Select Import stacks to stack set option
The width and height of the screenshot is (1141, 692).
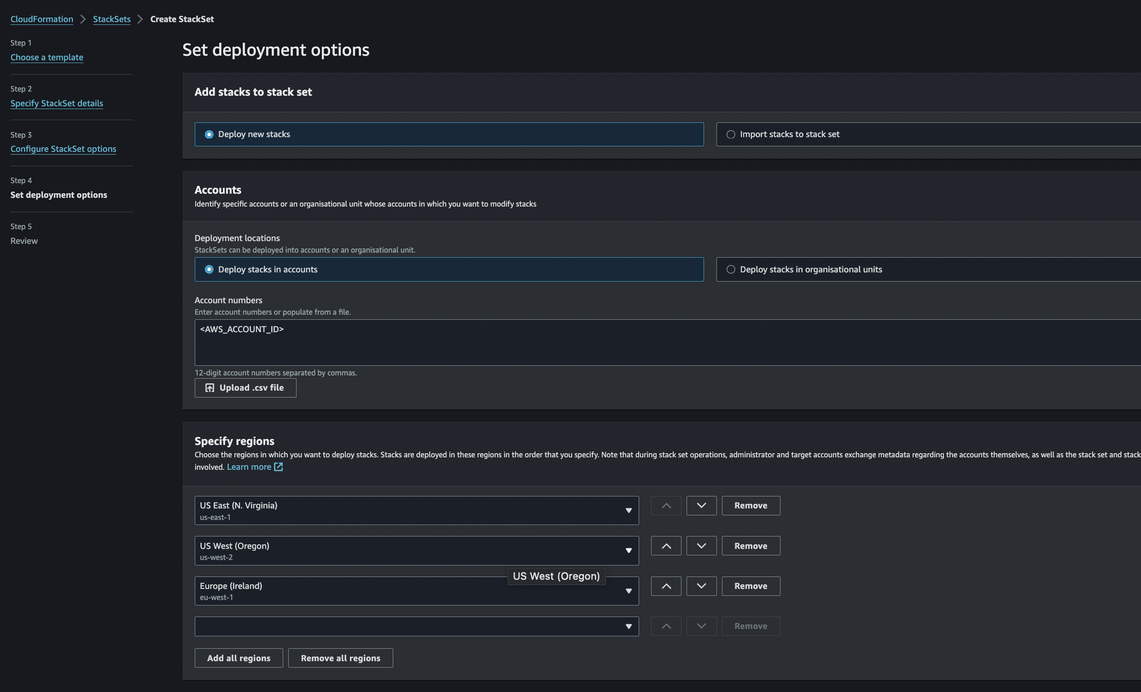click(928, 134)
